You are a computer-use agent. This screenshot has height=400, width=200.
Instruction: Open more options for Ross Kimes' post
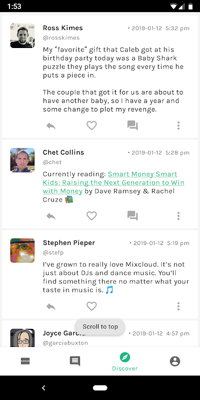[x=178, y=125]
